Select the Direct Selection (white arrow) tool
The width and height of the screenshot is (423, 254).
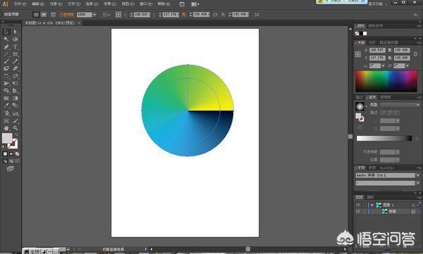coord(16,32)
